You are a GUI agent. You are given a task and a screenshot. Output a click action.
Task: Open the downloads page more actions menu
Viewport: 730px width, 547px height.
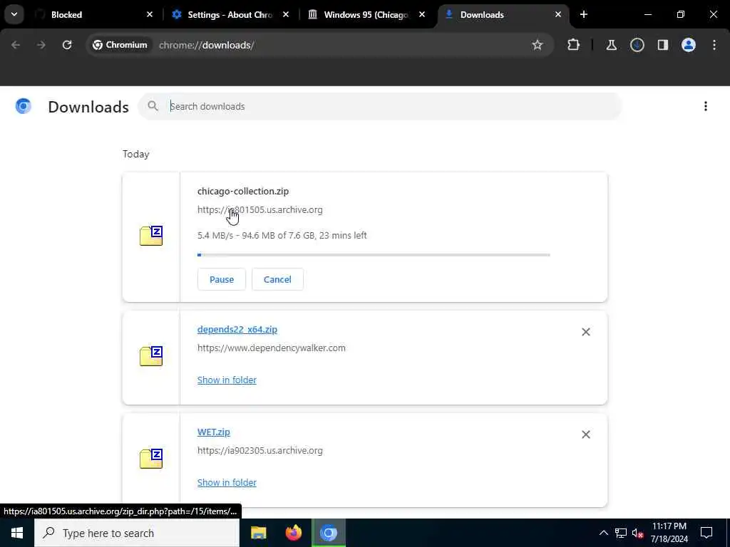[705, 107]
